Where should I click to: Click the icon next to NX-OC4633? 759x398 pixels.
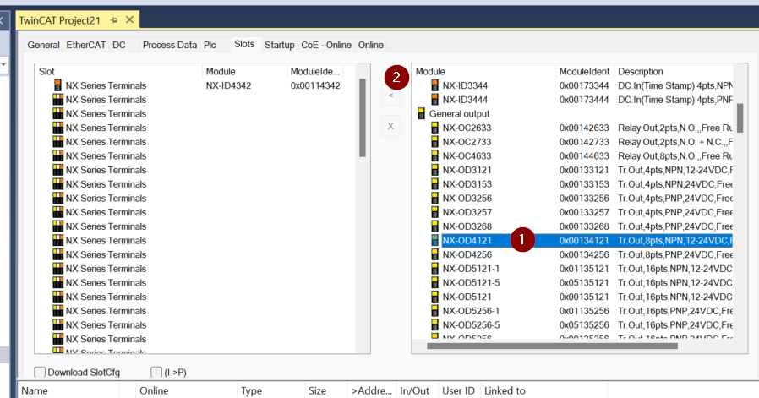point(434,156)
